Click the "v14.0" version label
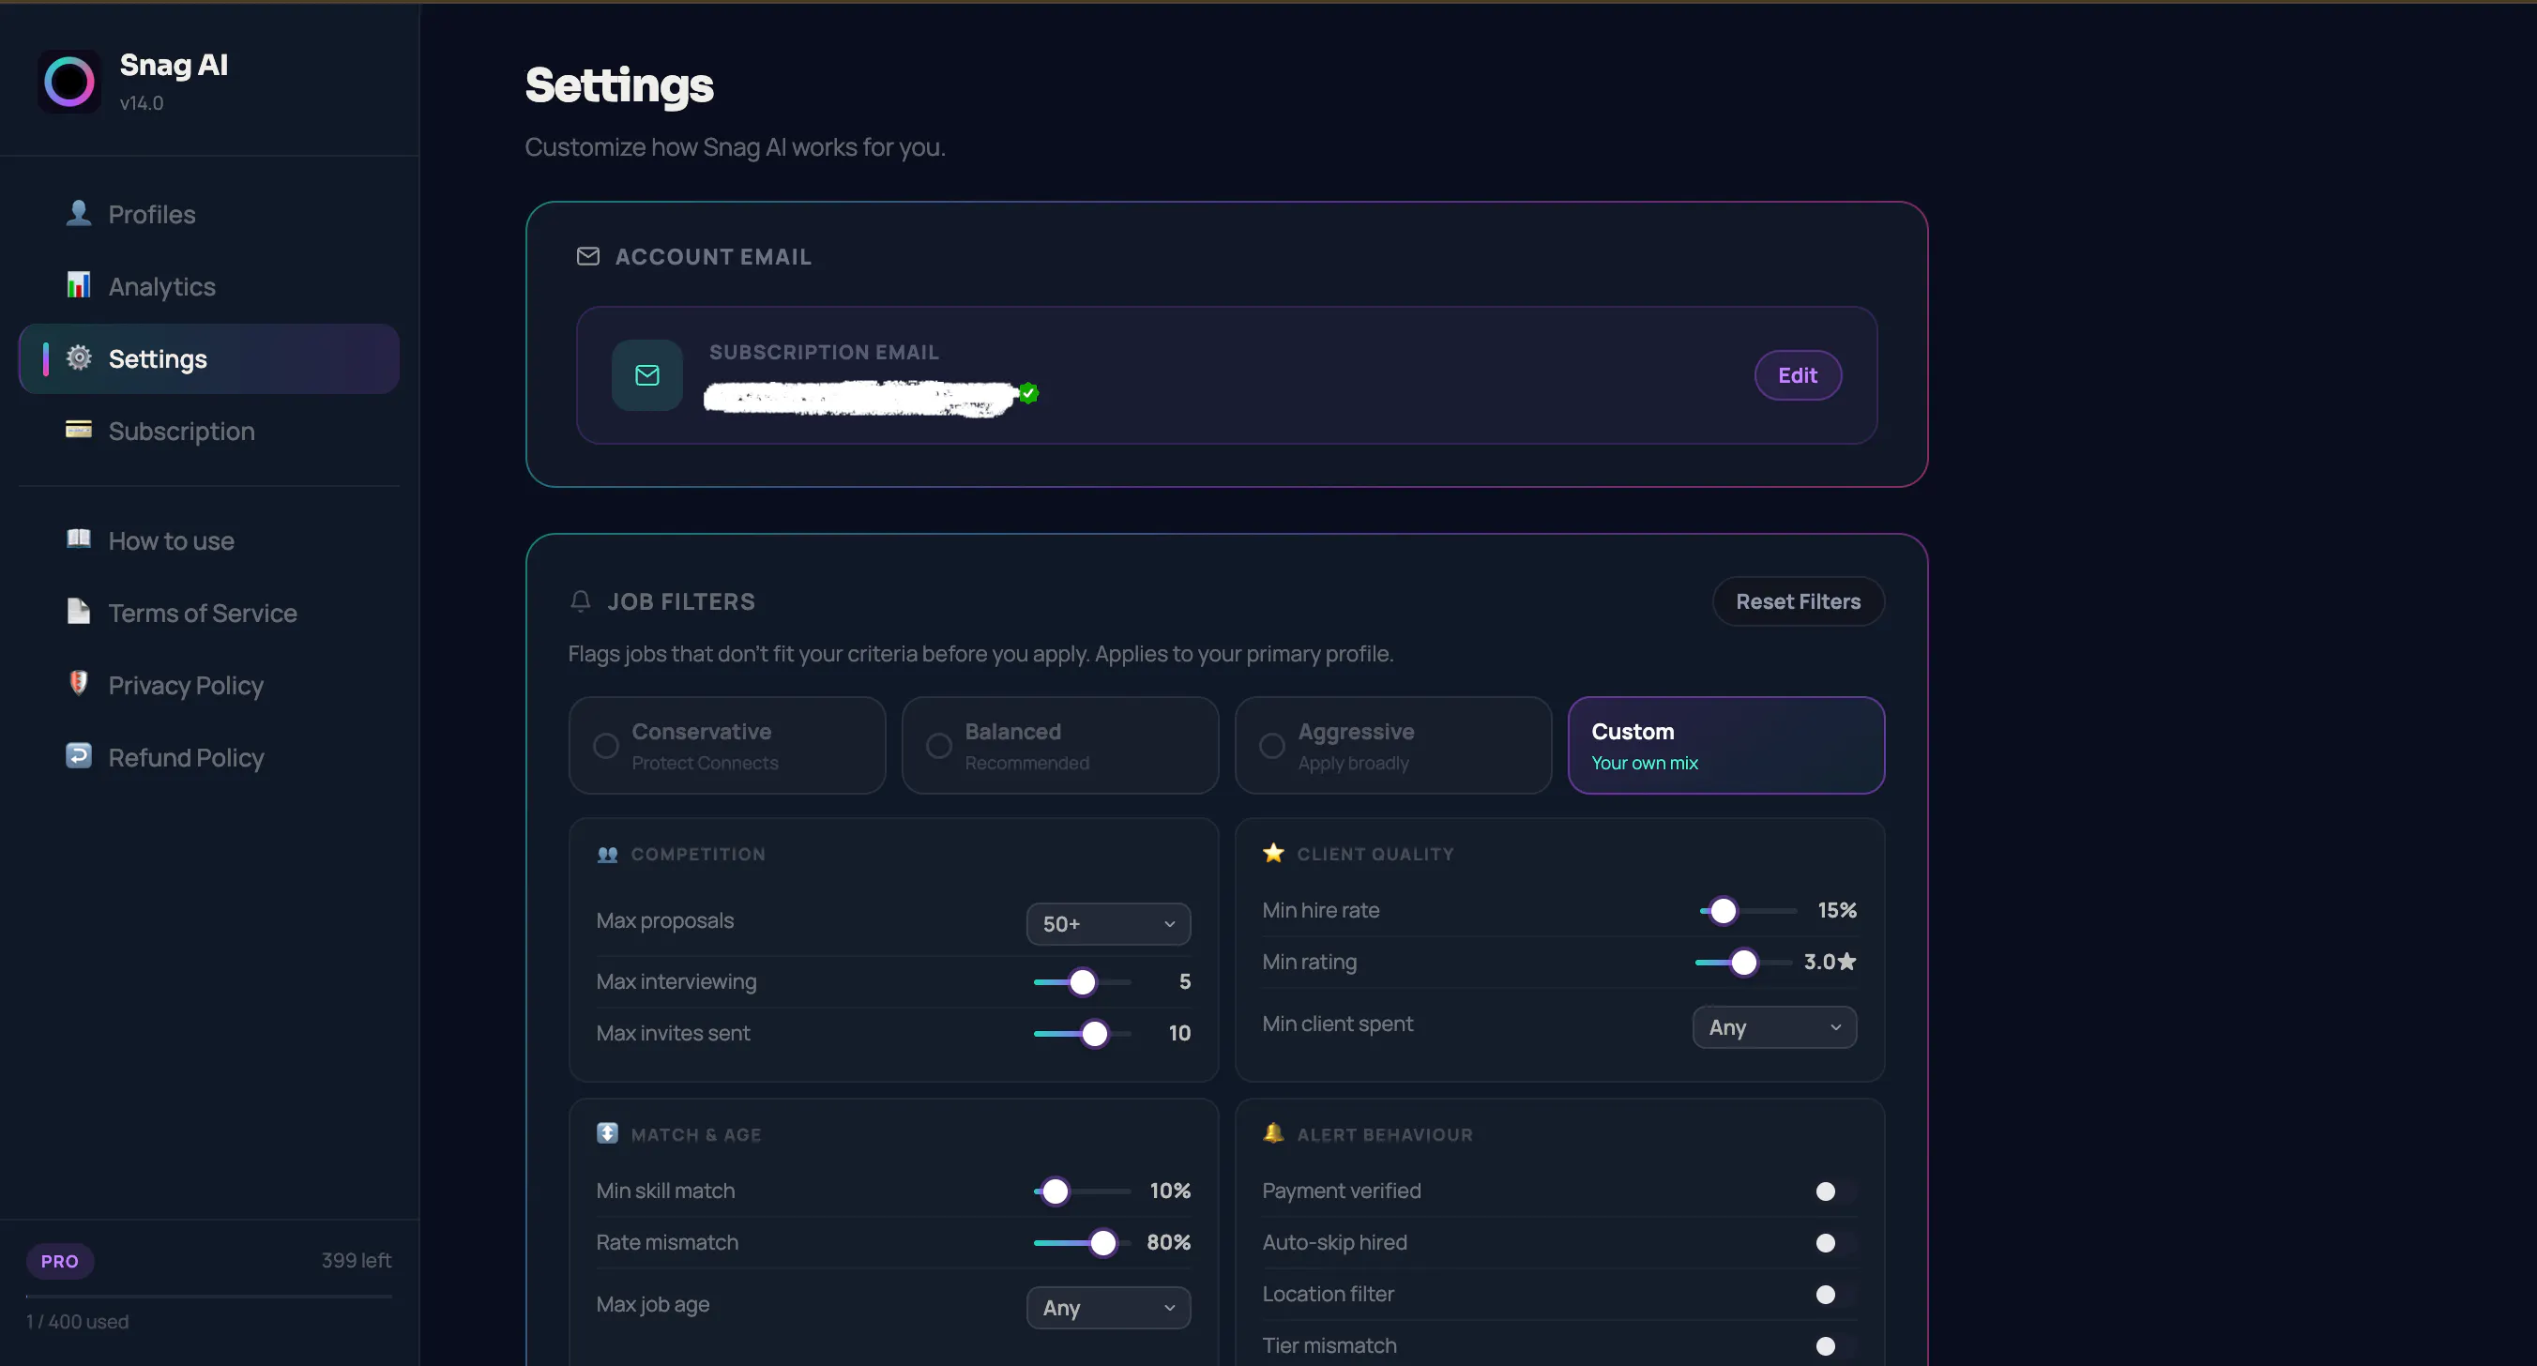Image resolution: width=2537 pixels, height=1366 pixels. coord(142,102)
